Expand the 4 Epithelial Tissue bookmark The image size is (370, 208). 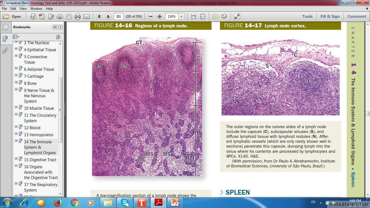pyautogui.click(x=16, y=49)
